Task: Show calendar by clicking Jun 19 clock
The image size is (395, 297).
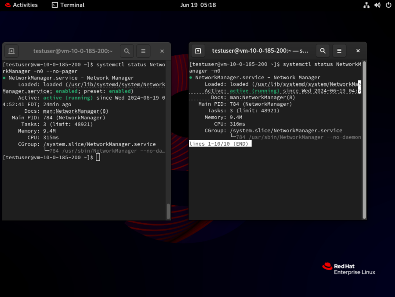Action: (198, 5)
